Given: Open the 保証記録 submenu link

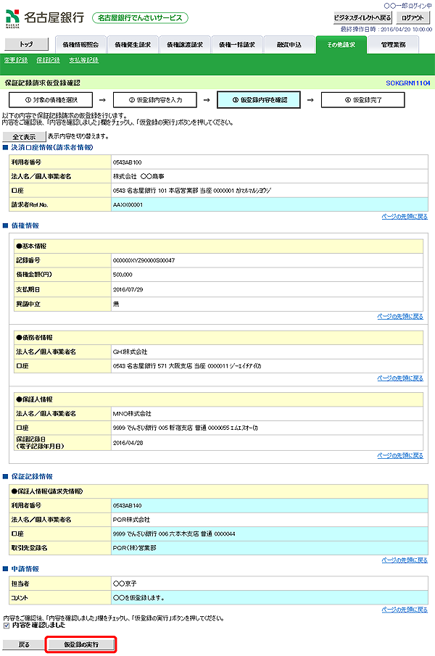Looking at the screenshot, I should click(48, 60).
